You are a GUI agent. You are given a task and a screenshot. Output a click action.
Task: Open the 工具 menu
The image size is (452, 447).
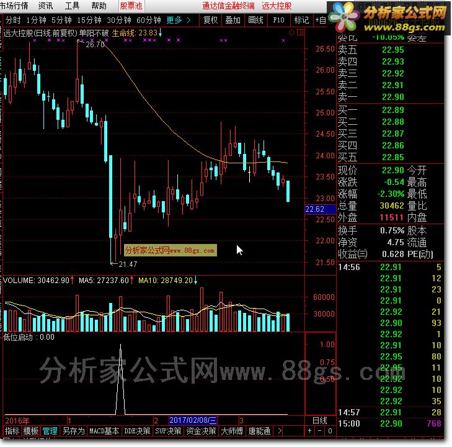pos(72,6)
